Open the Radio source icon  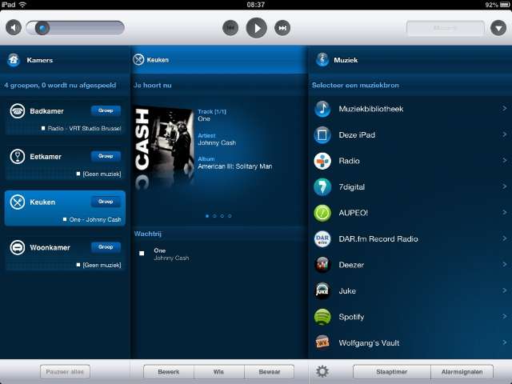click(322, 161)
